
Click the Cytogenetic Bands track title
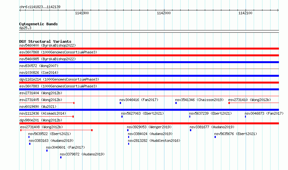pos(39,24)
